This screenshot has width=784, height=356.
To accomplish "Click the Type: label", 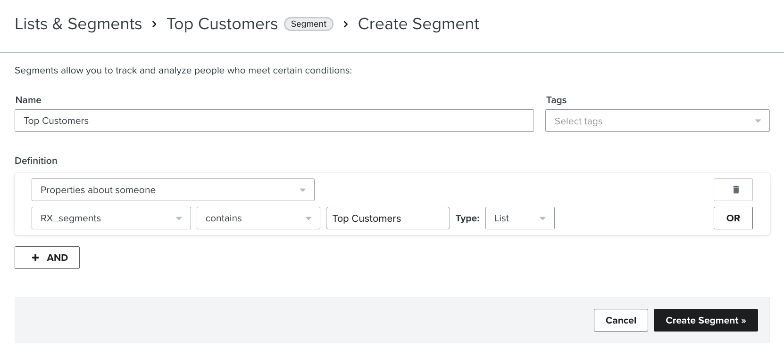I will 467,218.
